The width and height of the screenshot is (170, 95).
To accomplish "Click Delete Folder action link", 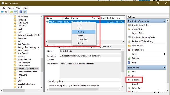I will (x=138, y=50).
